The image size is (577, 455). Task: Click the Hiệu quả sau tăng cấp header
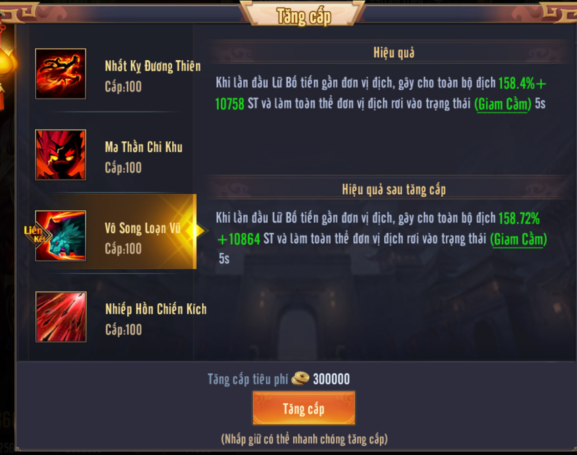tap(394, 190)
